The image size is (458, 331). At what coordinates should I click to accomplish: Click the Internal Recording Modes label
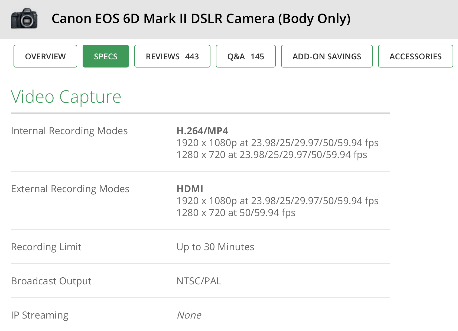tap(69, 131)
